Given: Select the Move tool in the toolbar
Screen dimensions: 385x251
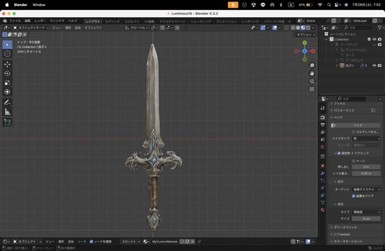Looking at the screenshot, I should coord(8,64).
